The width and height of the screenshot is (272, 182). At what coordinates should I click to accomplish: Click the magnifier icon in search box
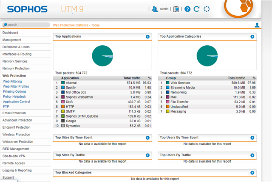[x=5, y=25]
